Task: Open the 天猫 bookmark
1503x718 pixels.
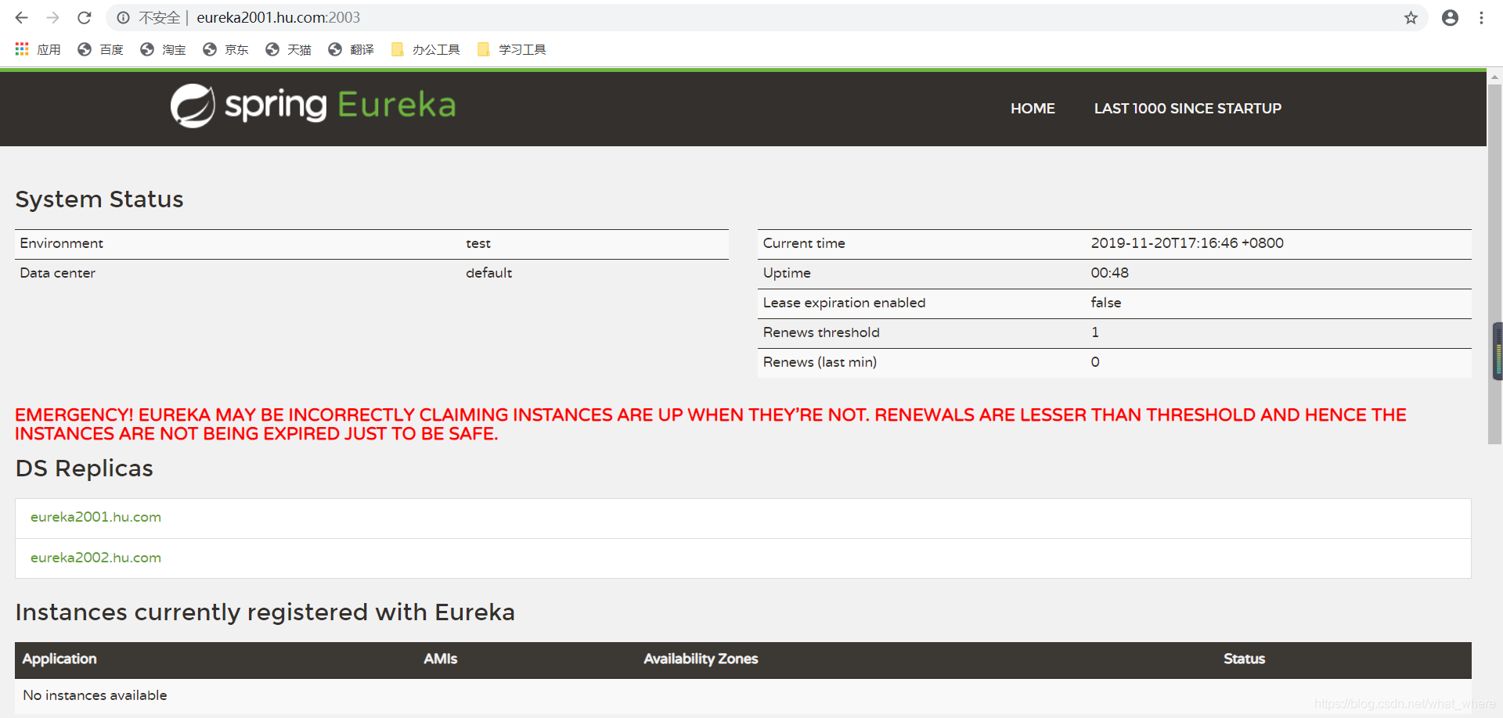Action: pyautogui.click(x=288, y=49)
